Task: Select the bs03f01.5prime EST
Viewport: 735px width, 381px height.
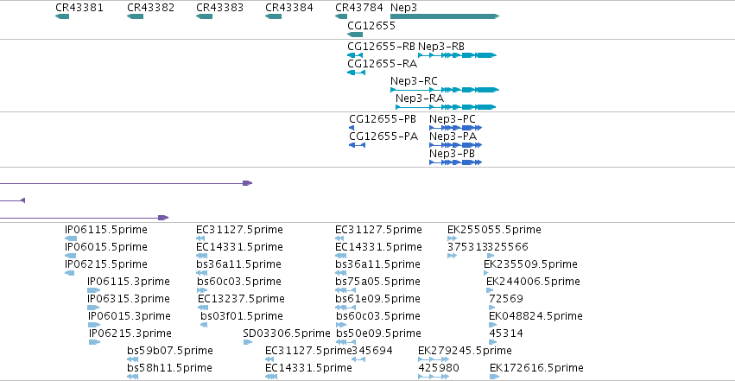Action: [x=204, y=325]
